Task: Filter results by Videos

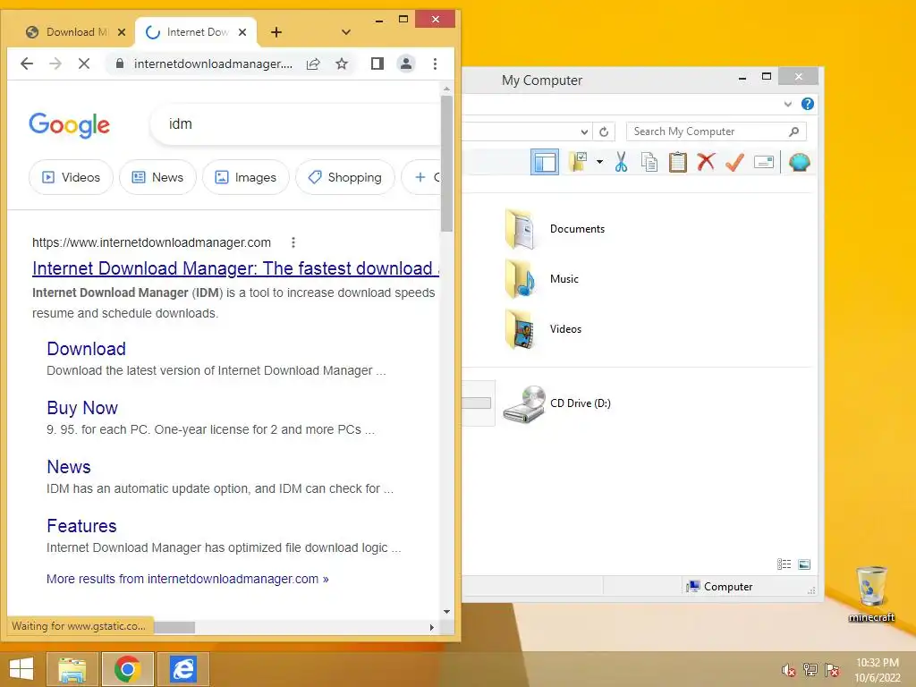Action: (x=71, y=177)
